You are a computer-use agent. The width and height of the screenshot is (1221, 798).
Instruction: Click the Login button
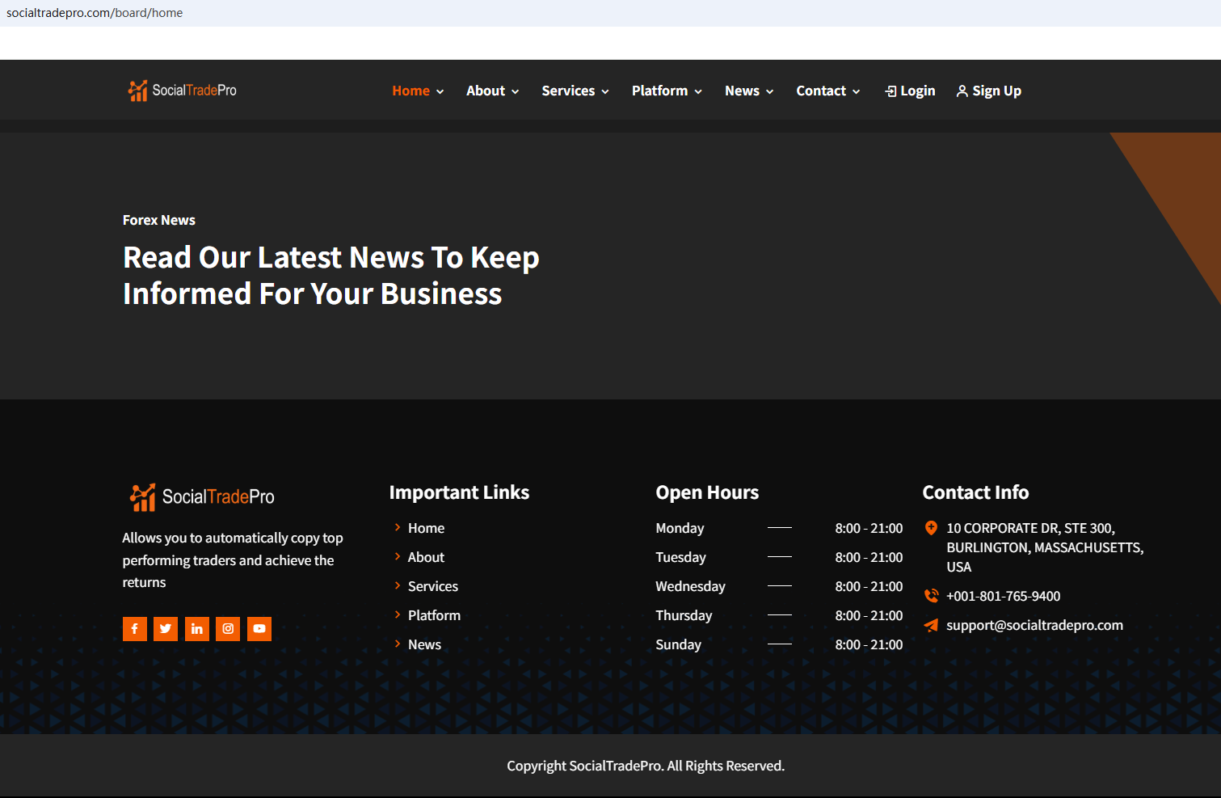point(911,91)
